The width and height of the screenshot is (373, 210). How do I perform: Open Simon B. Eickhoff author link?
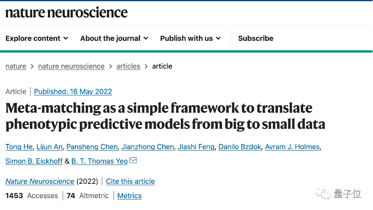[x=34, y=161]
